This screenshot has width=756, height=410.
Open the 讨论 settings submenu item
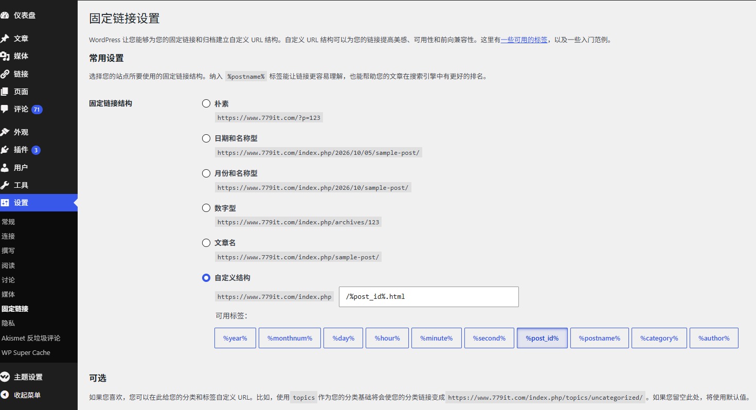pos(8,280)
